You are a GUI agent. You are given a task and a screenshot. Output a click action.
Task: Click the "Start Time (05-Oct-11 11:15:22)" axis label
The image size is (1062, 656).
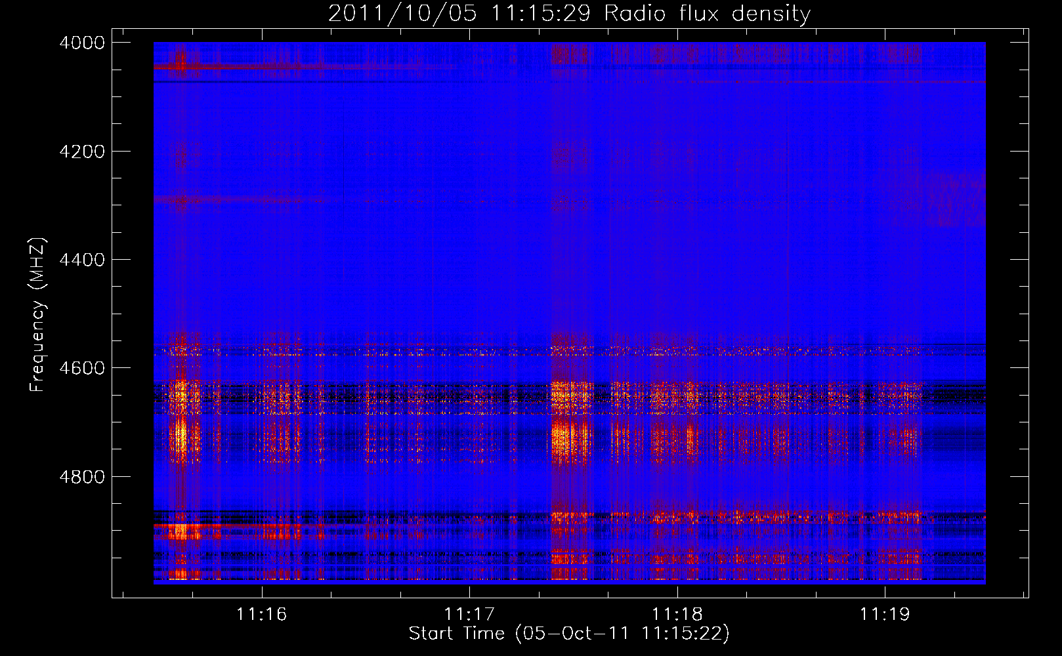(569, 634)
